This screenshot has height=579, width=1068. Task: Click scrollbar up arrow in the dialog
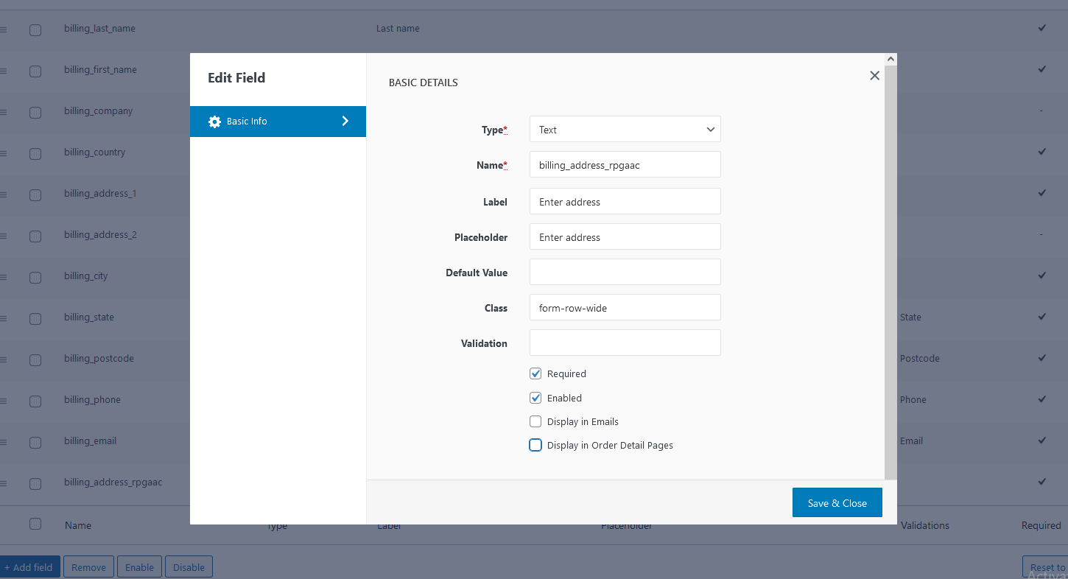890,59
